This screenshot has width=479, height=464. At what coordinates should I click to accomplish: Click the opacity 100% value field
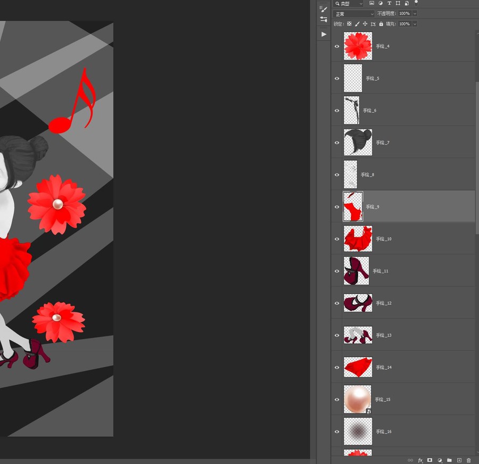[405, 13]
